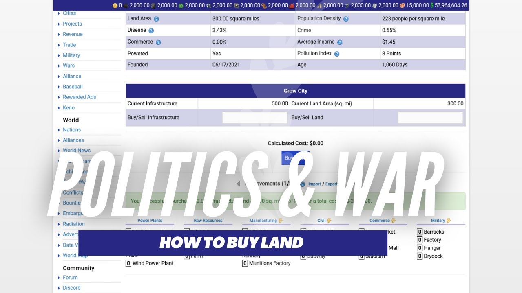Open the Alliance sidebar link
522x293 pixels.
pos(72,76)
